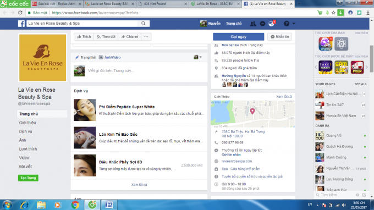Open the Sâm Lốc suggested game icon
The width and height of the screenshot is (374, 210).
[x=341, y=67]
